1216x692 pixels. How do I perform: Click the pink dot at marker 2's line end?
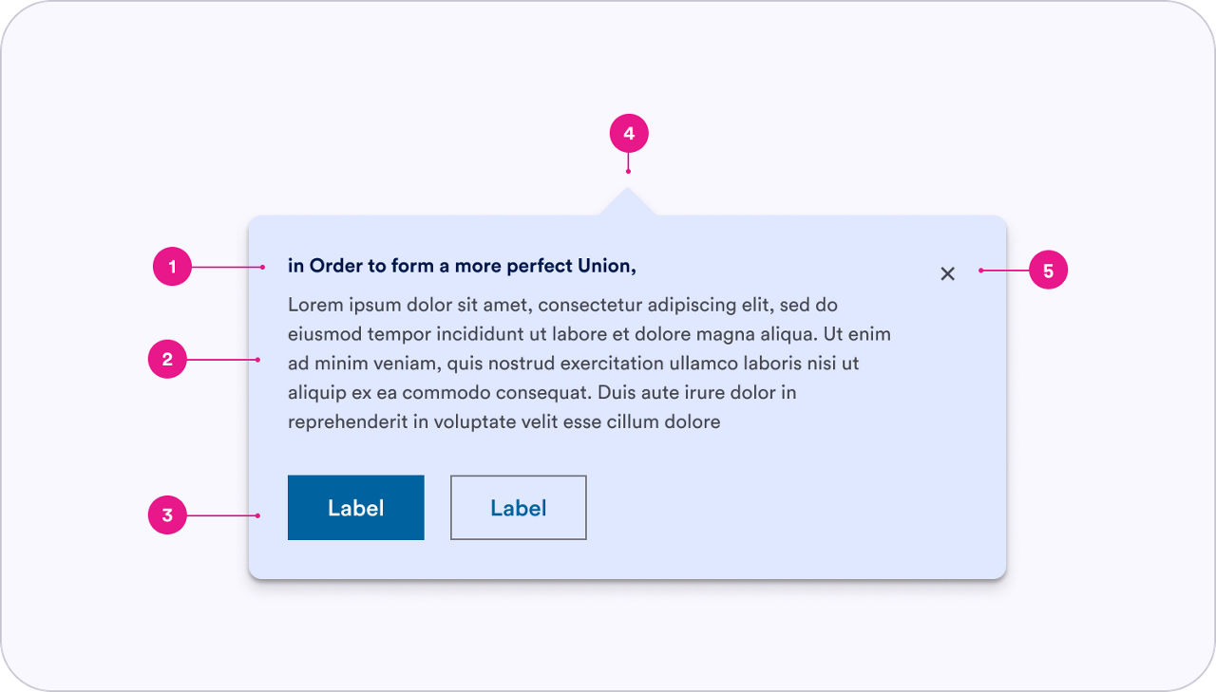pos(258,360)
